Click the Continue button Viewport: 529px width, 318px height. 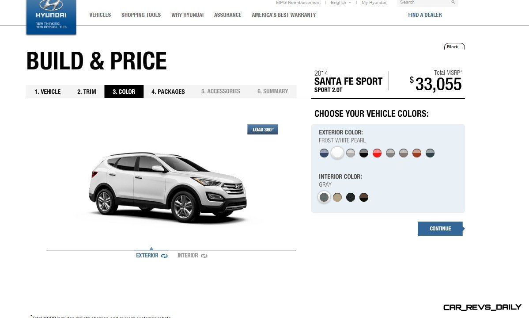click(441, 229)
